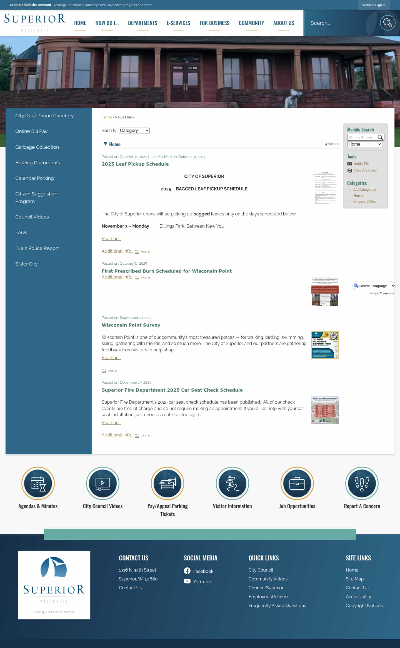Open Accessibility in Site Links
Image resolution: width=400 pixels, height=648 pixels.
[x=358, y=597]
